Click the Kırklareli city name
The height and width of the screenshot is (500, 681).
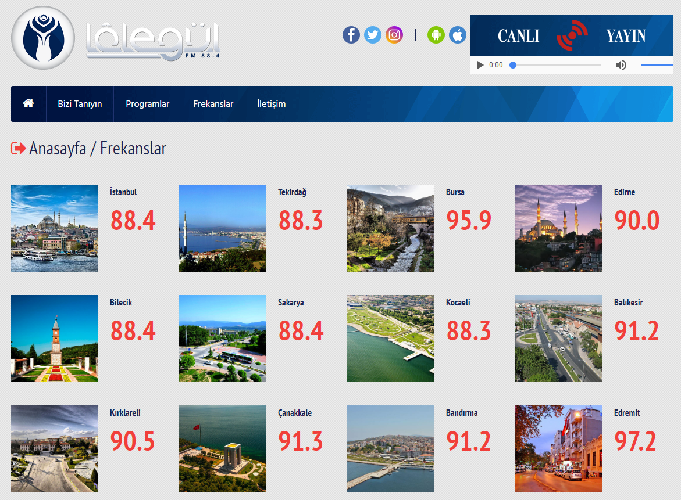[x=125, y=413]
